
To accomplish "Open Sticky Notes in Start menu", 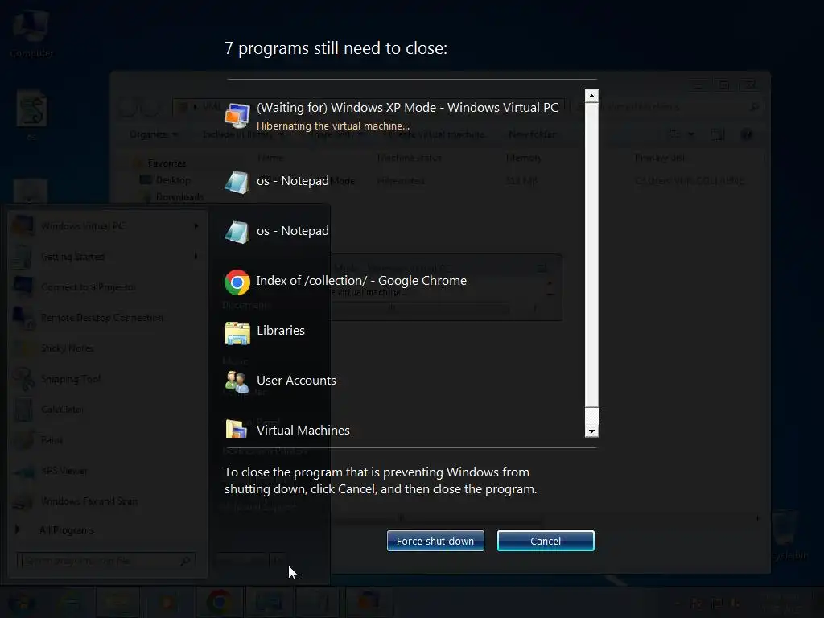I will click(x=108, y=348).
